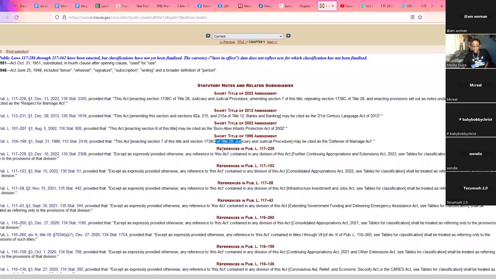Click 'Short Title of 1996 Amendment' heading

tap(245, 136)
